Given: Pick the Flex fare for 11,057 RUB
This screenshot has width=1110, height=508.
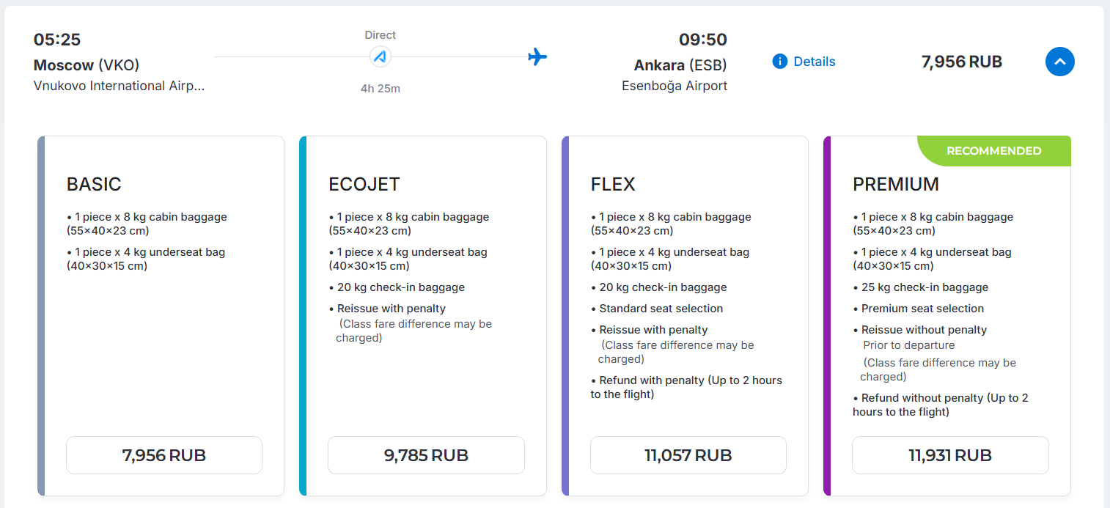Looking at the screenshot, I should click(688, 455).
